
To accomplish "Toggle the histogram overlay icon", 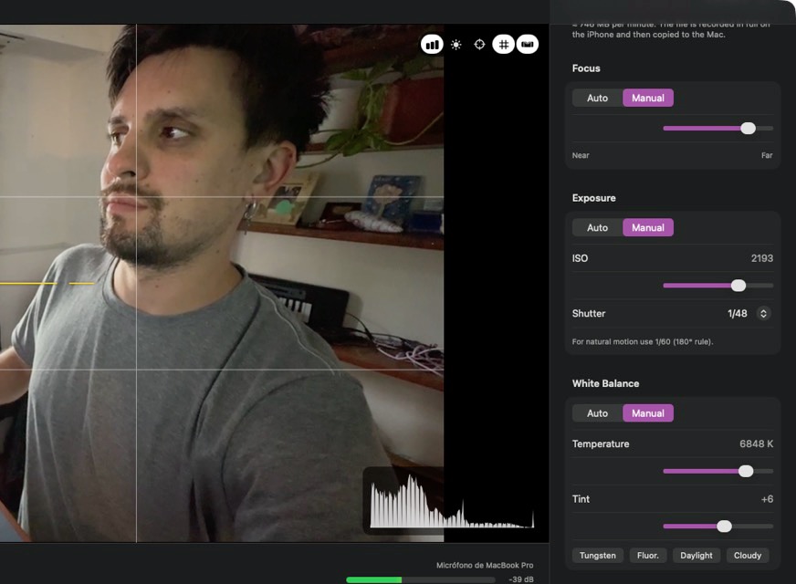I will [432, 45].
